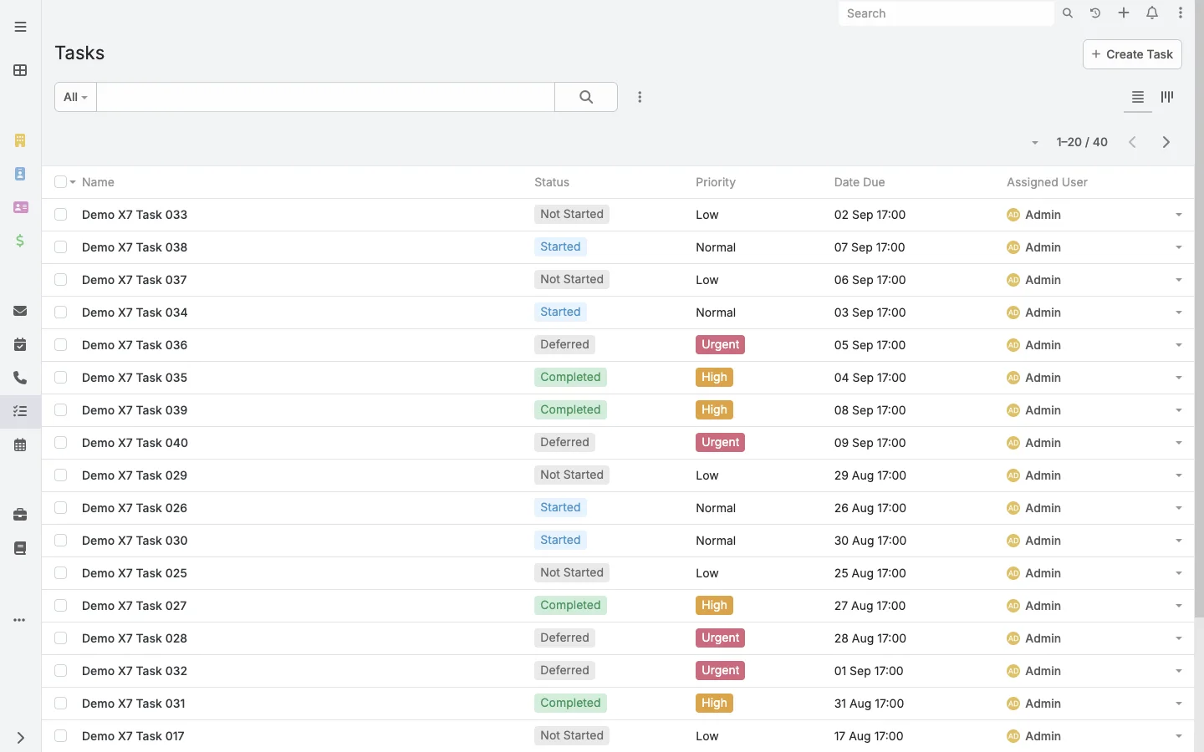Click the global Search input field
Screen dimensions: 1204x752
point(946,13)
